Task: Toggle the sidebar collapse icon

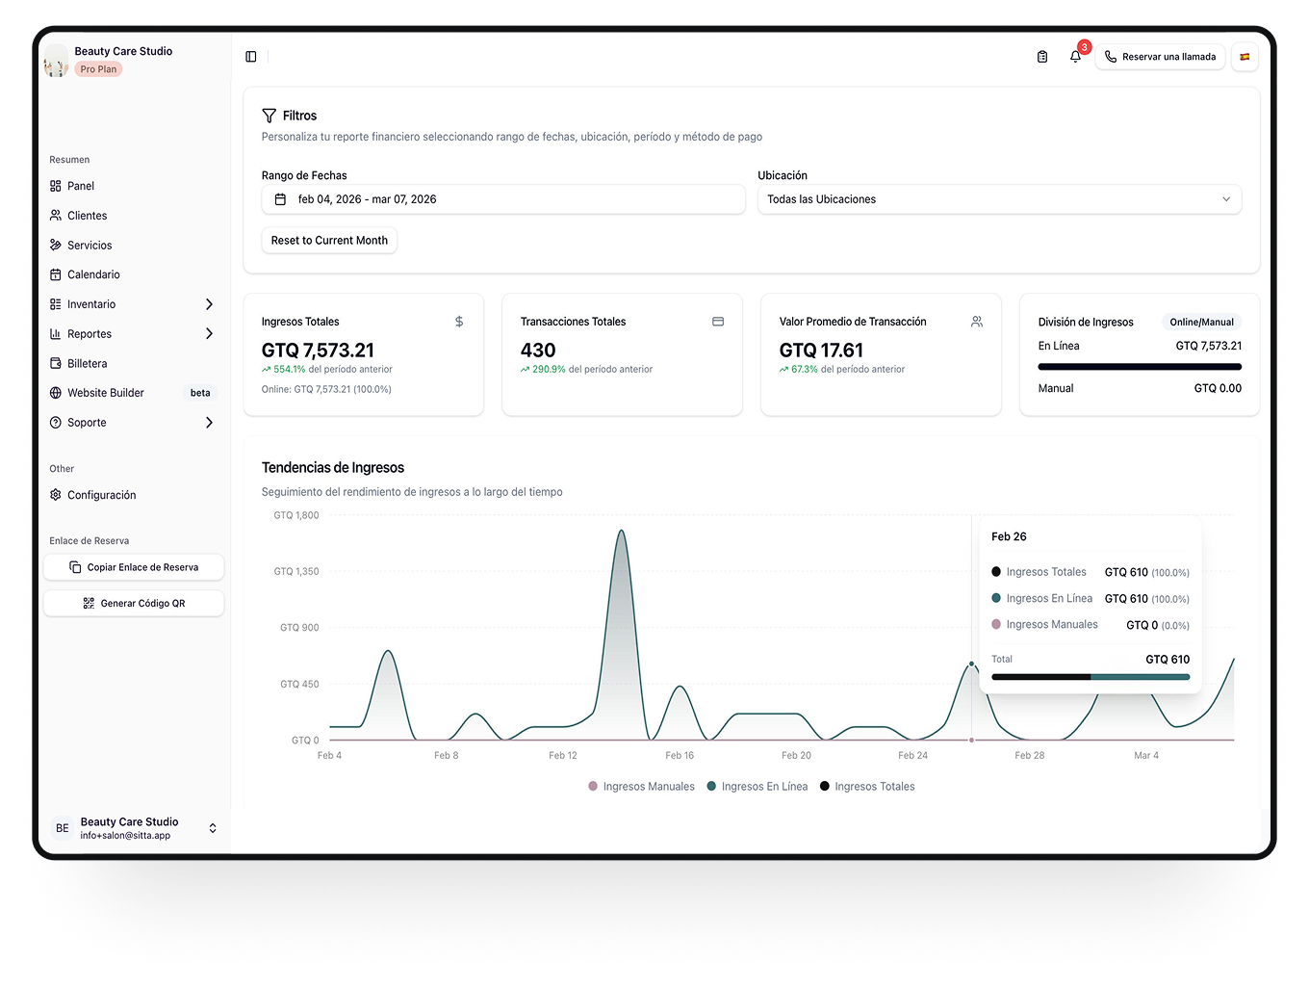Action: click(251, 57)
